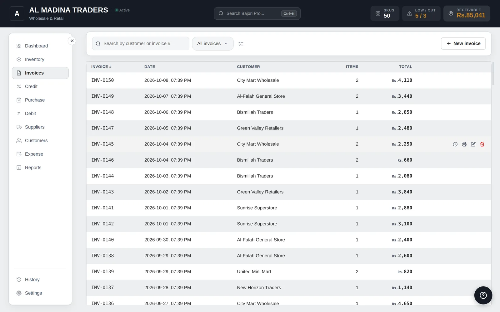The height and width of the screenshot is (312, 500).
Task: Click the Active status indicator
Action: (122, 10)
